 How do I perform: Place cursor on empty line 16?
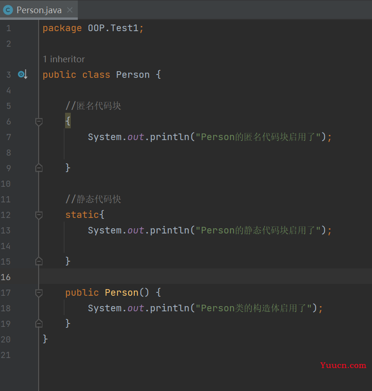coord(206,276)
